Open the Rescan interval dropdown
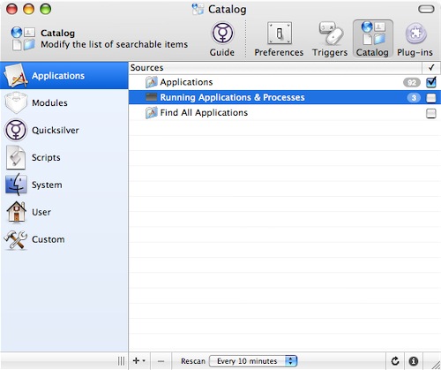This screenshot has width=441, height=370. click(x=253, y=361)
